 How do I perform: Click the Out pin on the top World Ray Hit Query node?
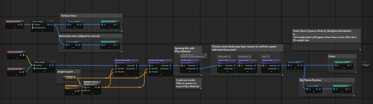[x=21, y=25]
